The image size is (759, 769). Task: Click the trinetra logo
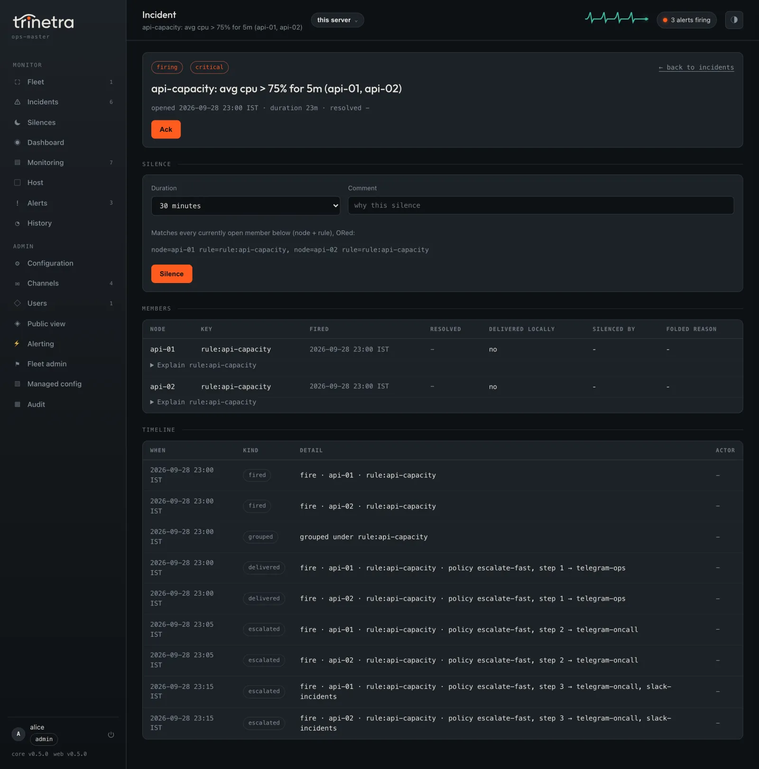point(43,22)
